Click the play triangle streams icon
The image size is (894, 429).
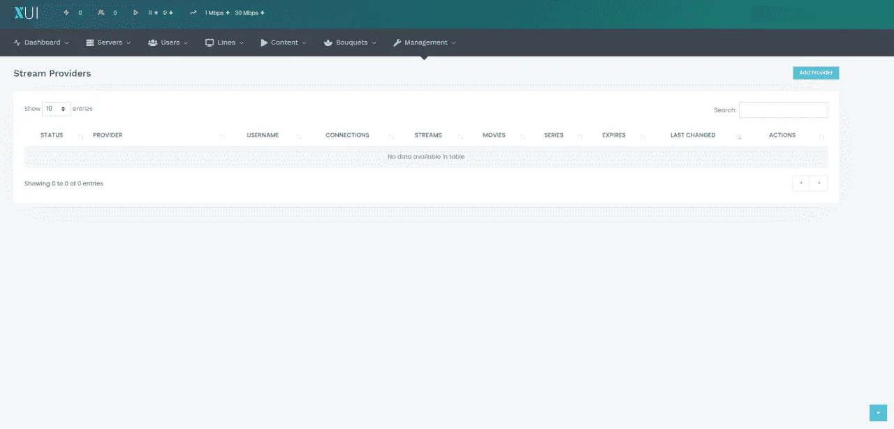coord(136,13)
